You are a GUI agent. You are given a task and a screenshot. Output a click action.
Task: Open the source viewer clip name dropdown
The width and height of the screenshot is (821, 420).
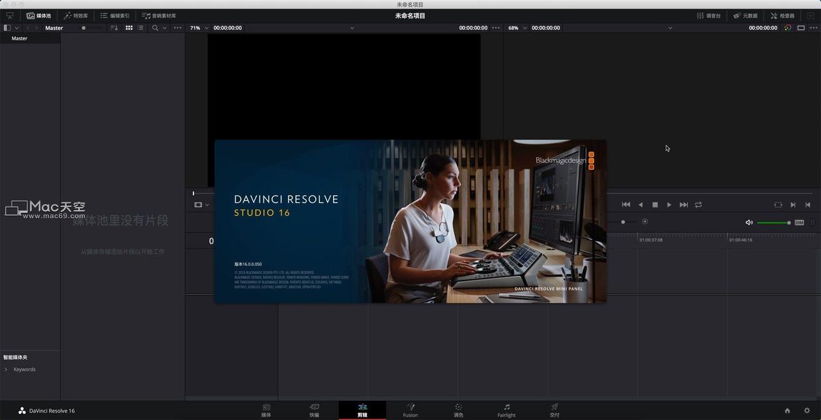[x=352, y=28]
